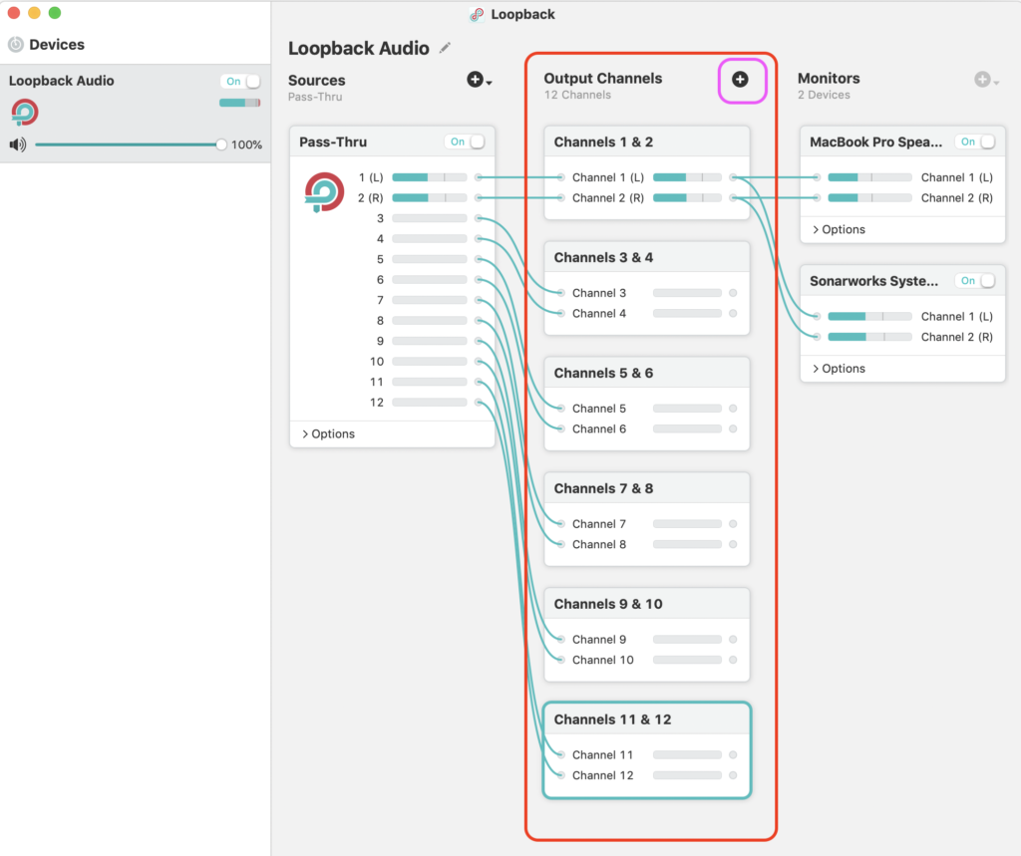Click the Loopback Audio volume slider handle
Screen dimensions: 1021x856
point(221,144)
